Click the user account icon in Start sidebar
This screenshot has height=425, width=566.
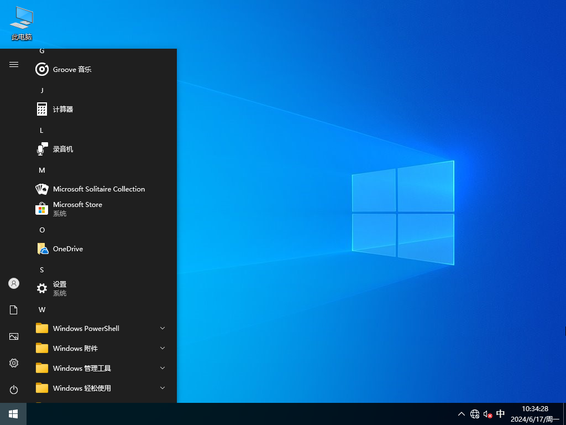pyautogui.click(x=13, y=283)
